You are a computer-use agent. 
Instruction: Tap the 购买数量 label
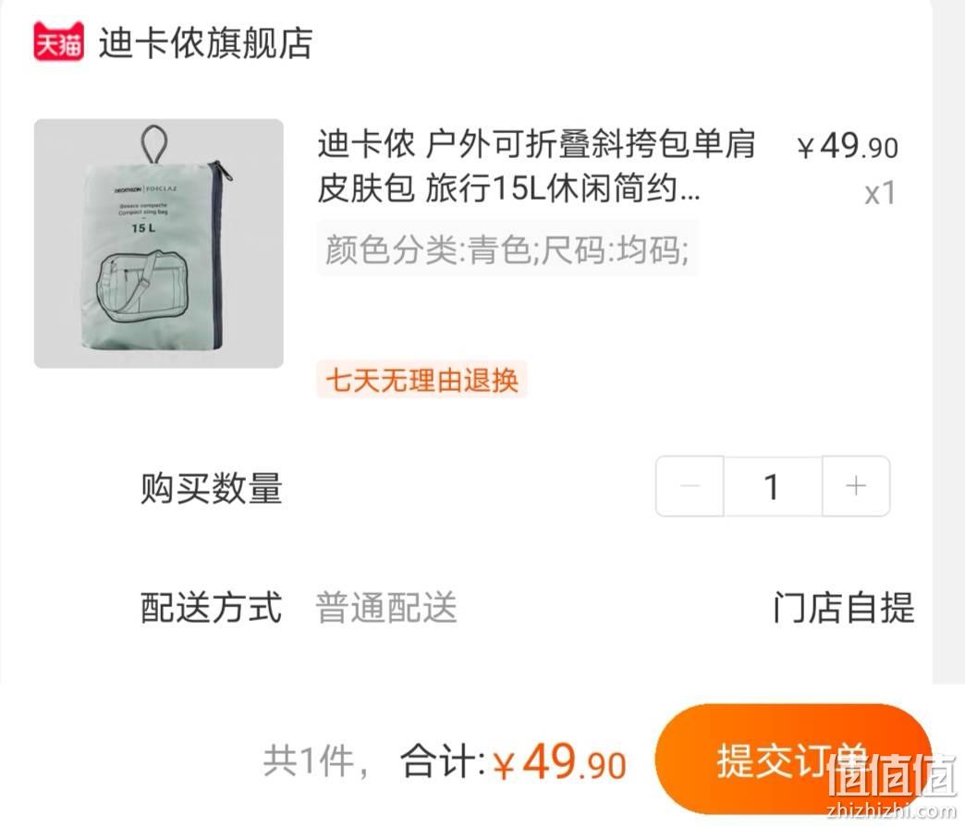click(211, 487)
